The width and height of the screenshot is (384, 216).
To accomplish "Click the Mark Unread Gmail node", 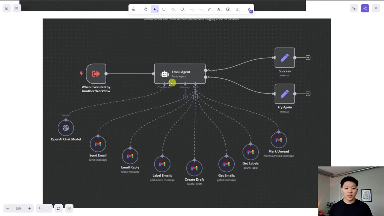I will (279, 140).
